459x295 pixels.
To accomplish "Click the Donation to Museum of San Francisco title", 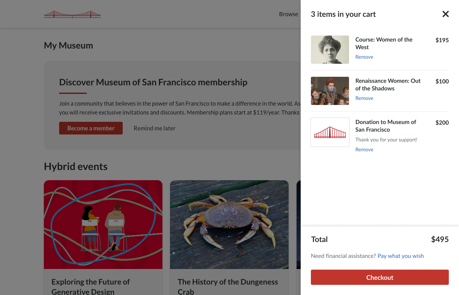I will (x=386, y=126).
